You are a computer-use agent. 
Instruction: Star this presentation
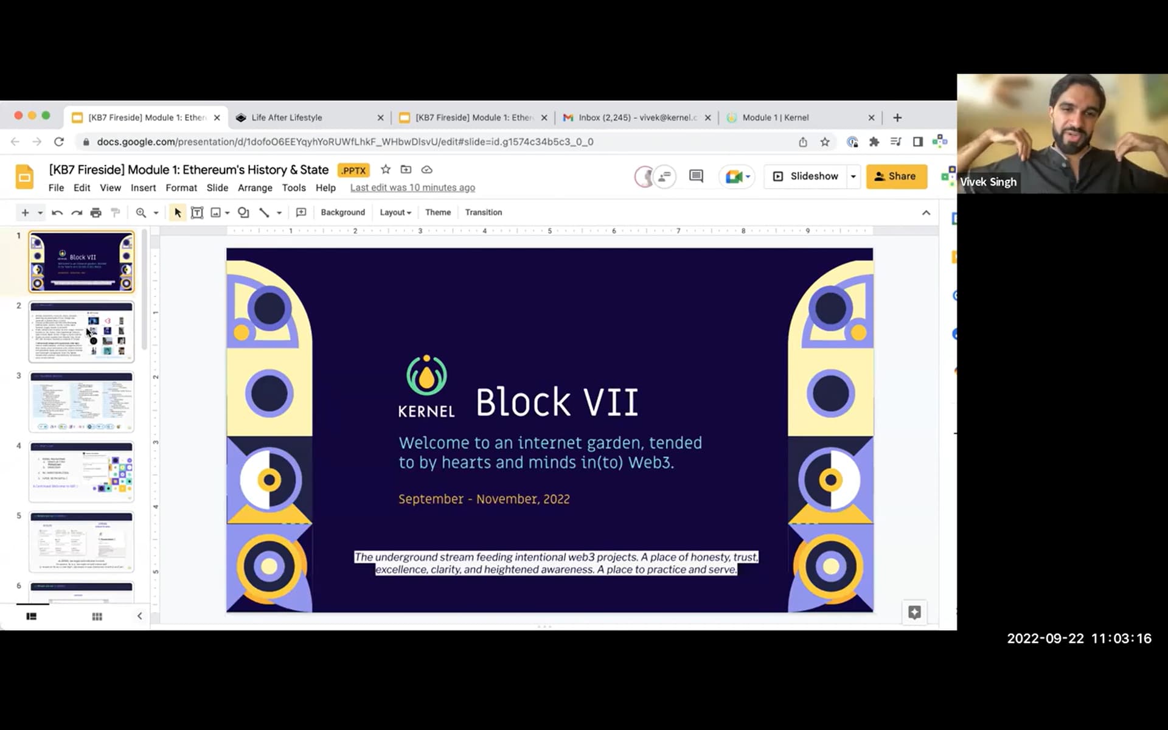coord(385,170)
